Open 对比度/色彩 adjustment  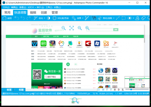(x=61, y=18)
